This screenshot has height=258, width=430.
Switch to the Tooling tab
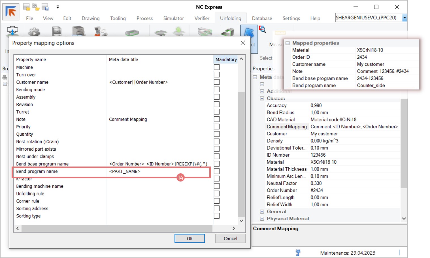(118, 18)
